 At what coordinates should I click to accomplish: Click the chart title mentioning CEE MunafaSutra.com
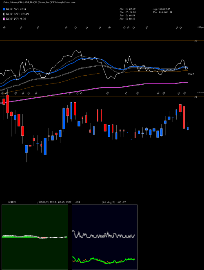point(39,2)
